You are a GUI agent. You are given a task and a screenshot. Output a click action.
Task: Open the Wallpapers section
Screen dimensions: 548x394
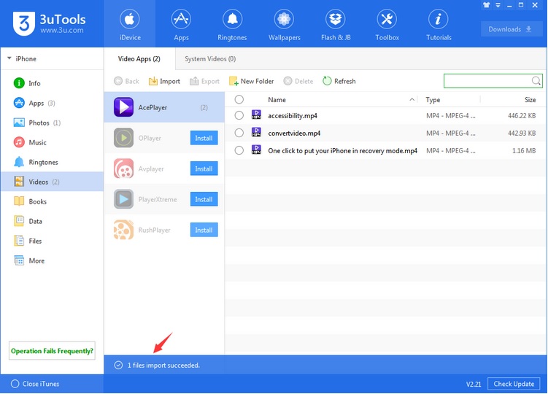coord(284,24)
